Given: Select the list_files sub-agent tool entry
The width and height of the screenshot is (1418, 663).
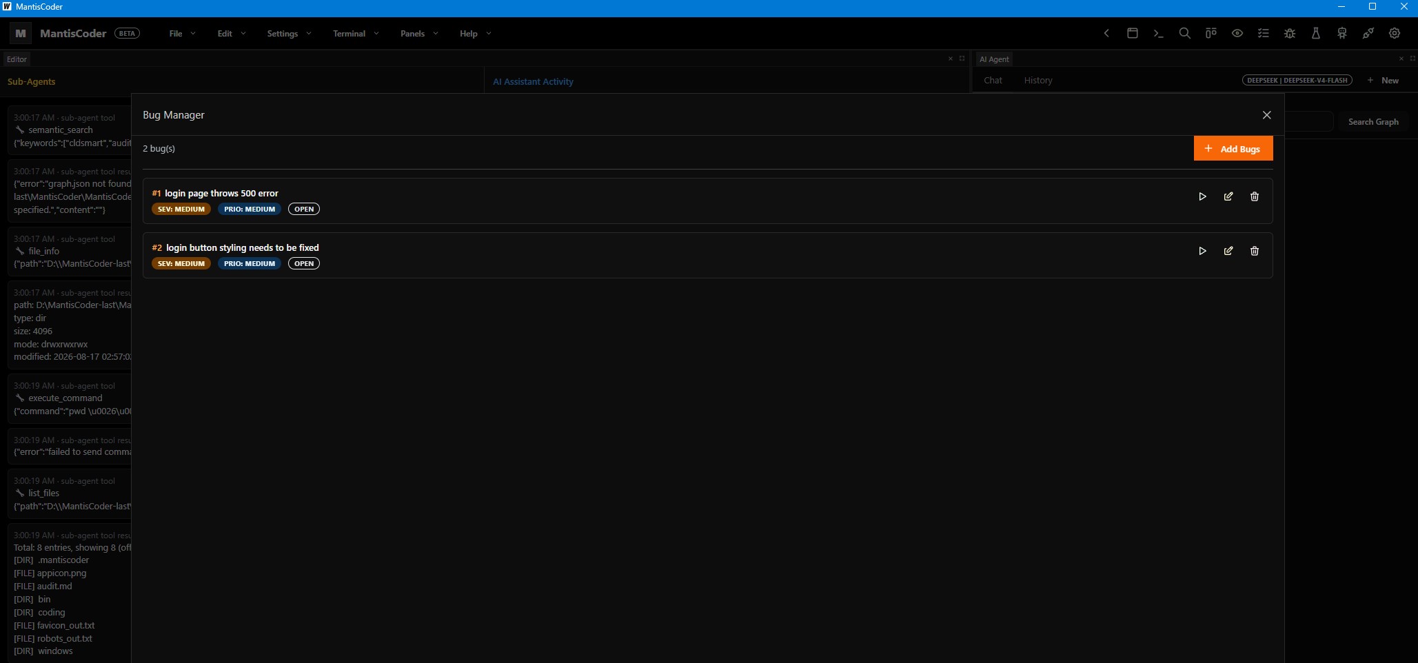Looking at the screenshot, I should tap(69, 493).
